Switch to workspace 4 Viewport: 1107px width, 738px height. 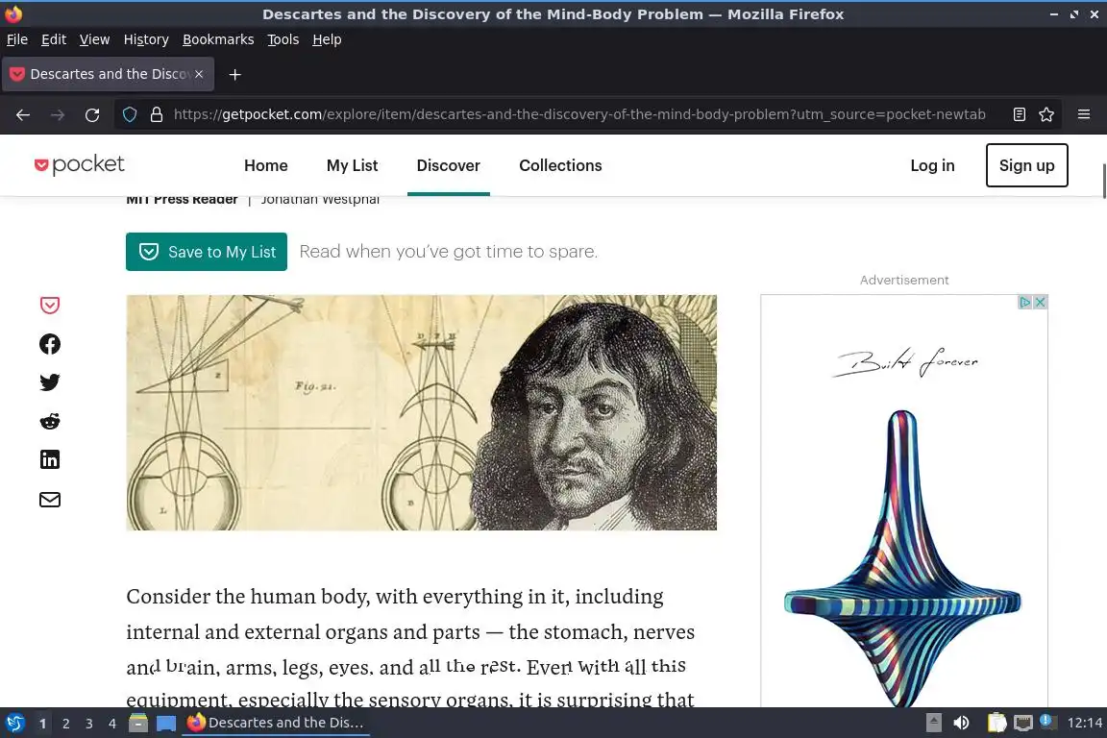(112, 724)
